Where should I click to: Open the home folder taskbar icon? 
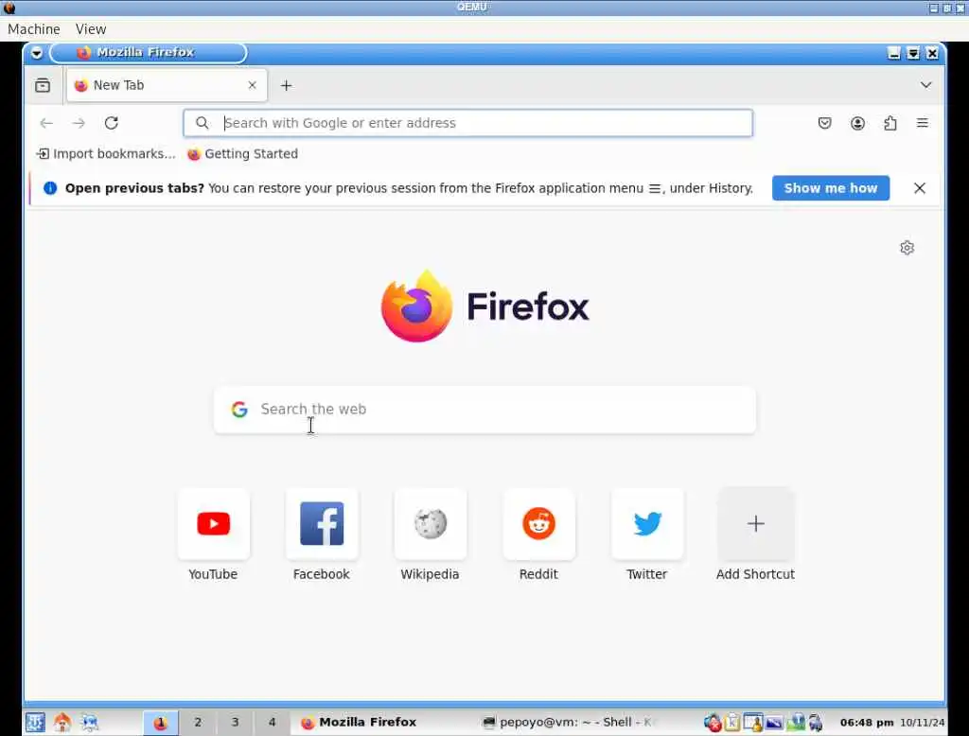[62, 722]
